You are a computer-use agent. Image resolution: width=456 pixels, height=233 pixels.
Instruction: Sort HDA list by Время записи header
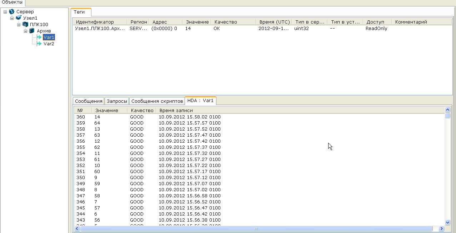176,111
